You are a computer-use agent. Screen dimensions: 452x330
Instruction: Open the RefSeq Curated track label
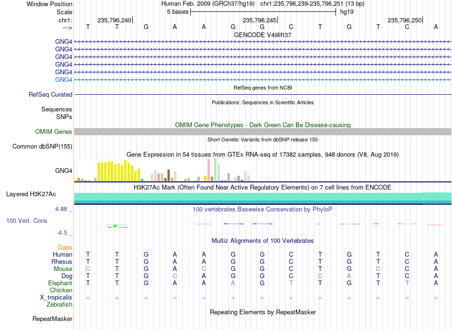(x=50, y=95)
